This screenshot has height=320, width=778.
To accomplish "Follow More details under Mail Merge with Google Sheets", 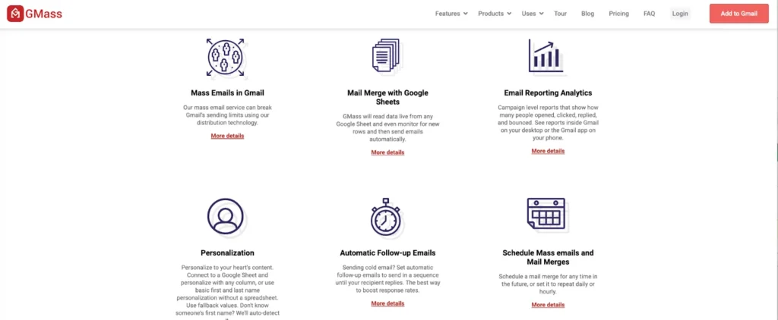I will [387, 152].
